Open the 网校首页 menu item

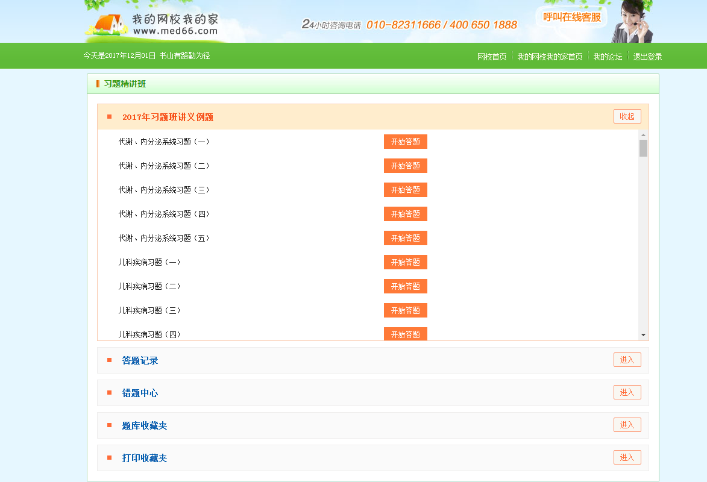click(x=491, y=56)
